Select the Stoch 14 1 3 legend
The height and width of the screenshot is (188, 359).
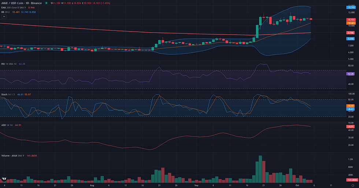8,95
